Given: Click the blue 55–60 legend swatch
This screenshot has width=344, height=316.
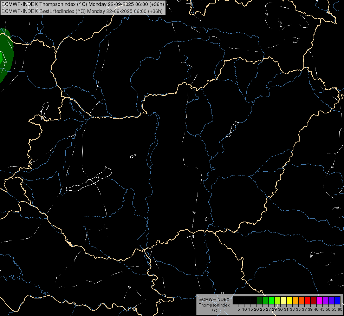Looking at the screenshot, I should click(337, 301).
